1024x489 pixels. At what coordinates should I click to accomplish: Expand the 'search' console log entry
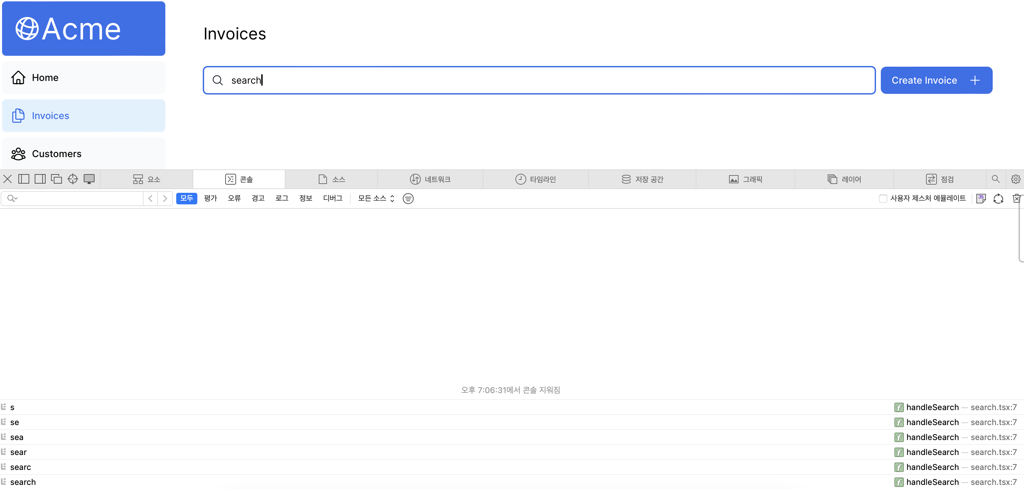(x=23, y=482)
